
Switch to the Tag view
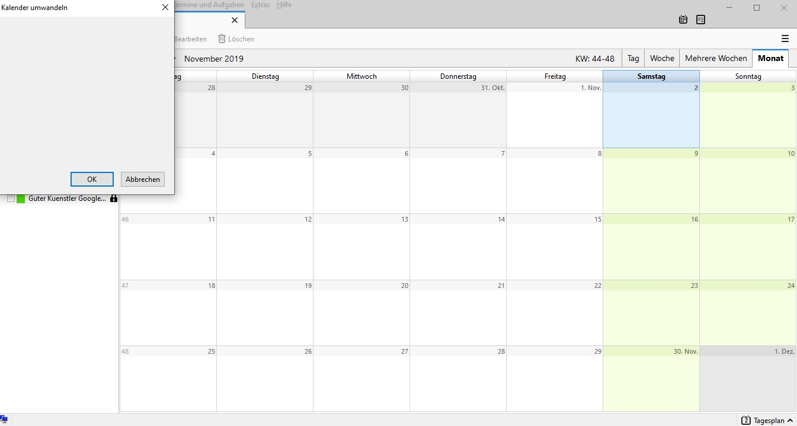[x=633, y=59]
